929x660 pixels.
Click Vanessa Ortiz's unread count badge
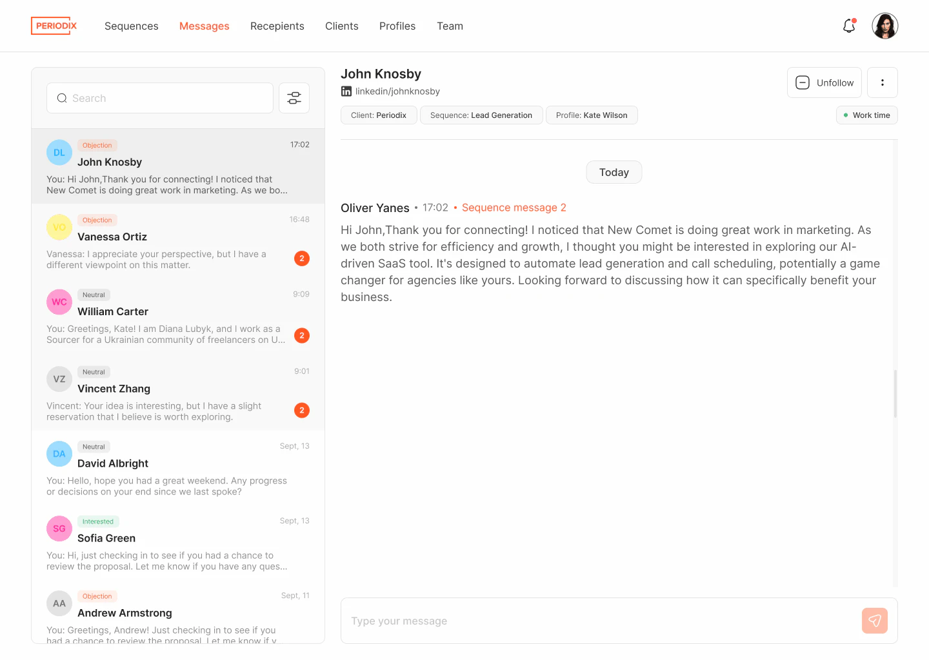click(301, 258)
